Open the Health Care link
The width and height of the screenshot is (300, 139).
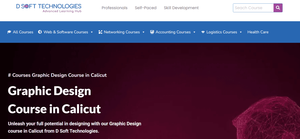coord(258,32)
